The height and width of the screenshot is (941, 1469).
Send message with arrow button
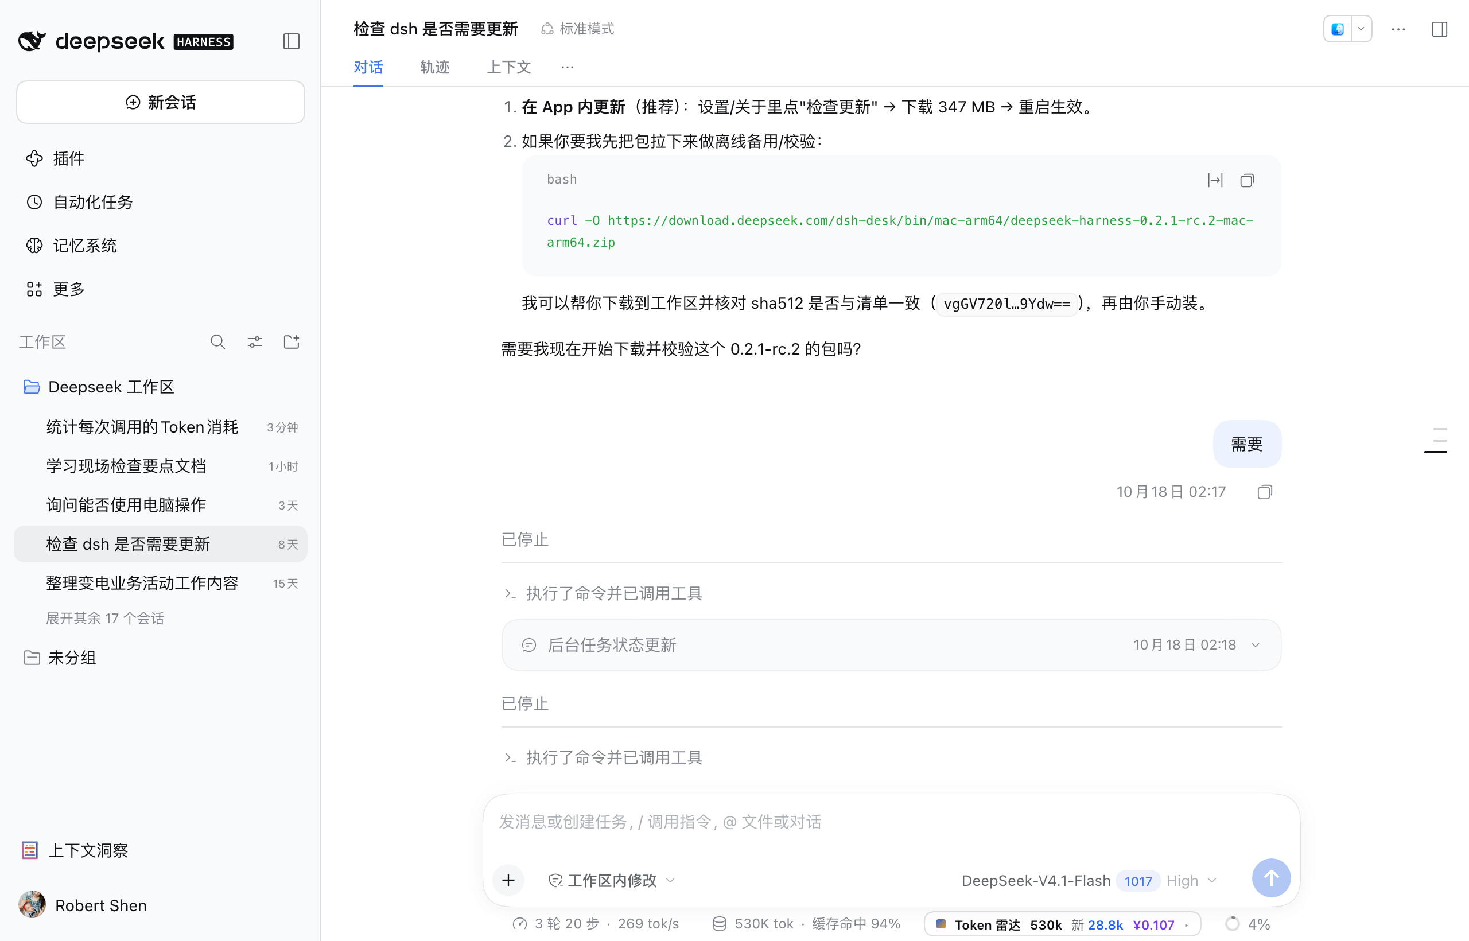point(1271,878)
